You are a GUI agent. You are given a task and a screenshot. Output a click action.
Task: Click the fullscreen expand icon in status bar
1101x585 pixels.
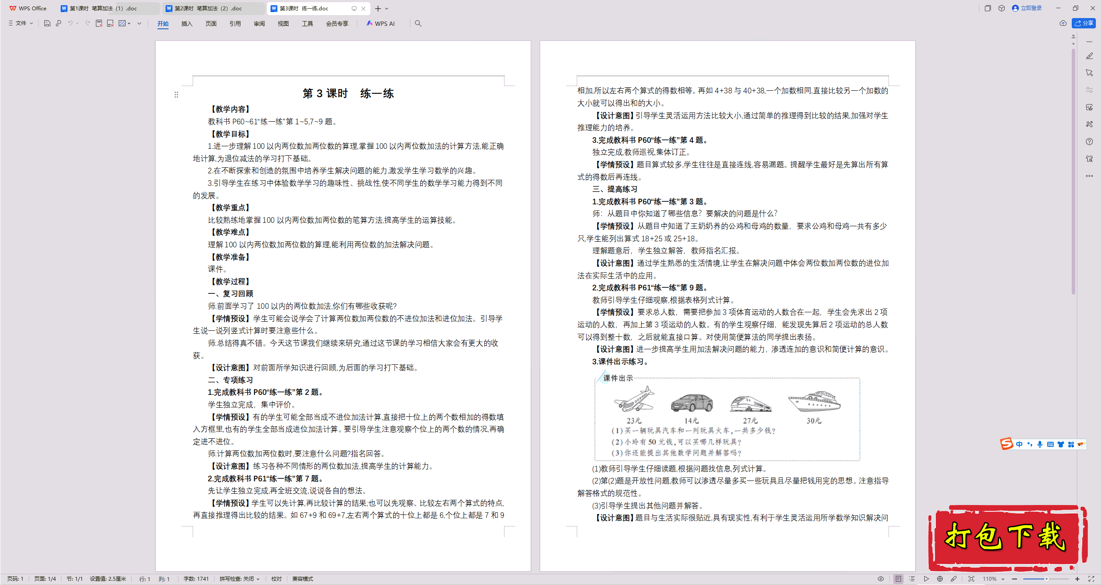[1091, 579]
